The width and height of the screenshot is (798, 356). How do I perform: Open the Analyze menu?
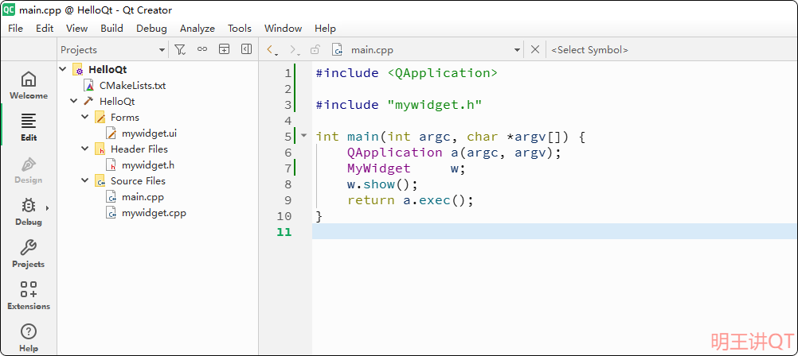coord(197,28)
